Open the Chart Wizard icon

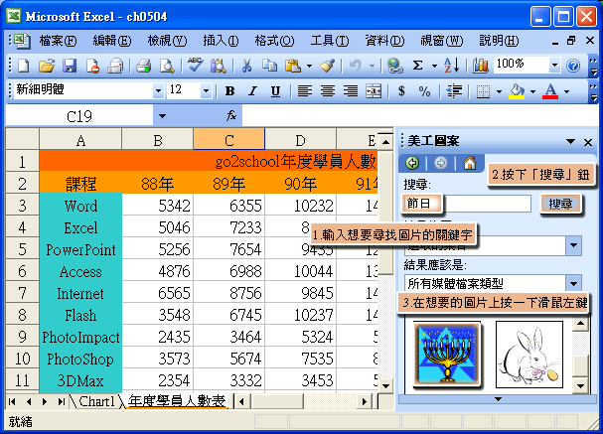[481, 66]
